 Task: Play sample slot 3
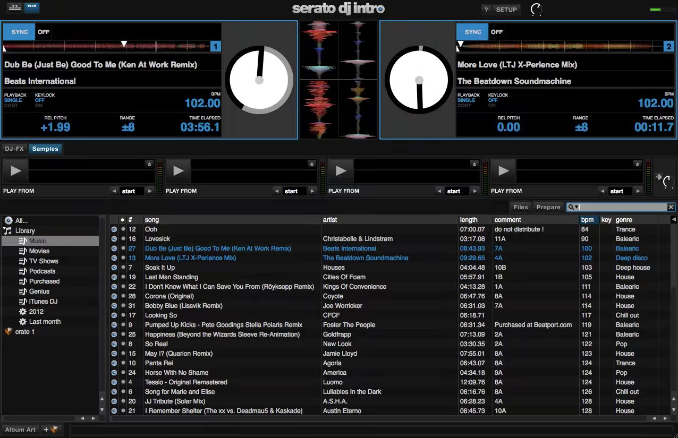(x=341, y=171)
